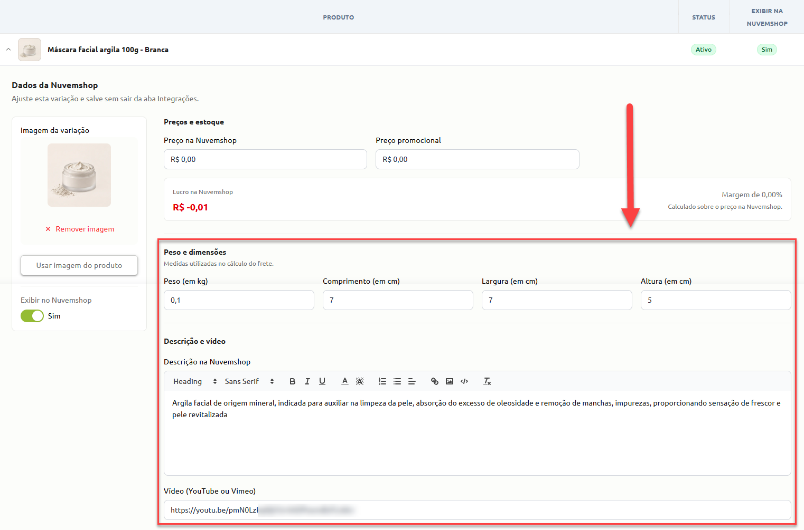The height and width of the screenshot is (530, 804).
Task: Collapse the Máscara facial argila product row
Action: pos(8,50)
